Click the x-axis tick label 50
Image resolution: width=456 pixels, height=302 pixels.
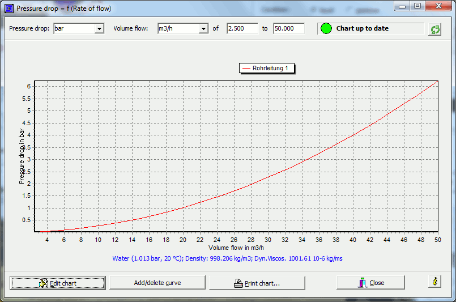[438, 240]
